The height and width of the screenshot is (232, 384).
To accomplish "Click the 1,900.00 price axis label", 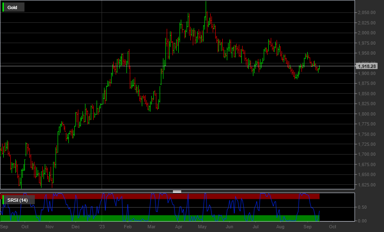I will [x=367, y=73].
